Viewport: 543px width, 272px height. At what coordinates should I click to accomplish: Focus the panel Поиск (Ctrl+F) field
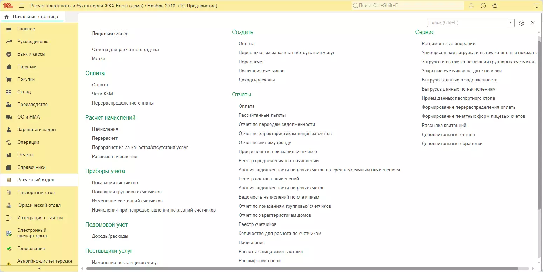pyautogui.click(x=467, y=23)
